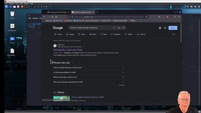Switch to workspace 3

(38, 7)
